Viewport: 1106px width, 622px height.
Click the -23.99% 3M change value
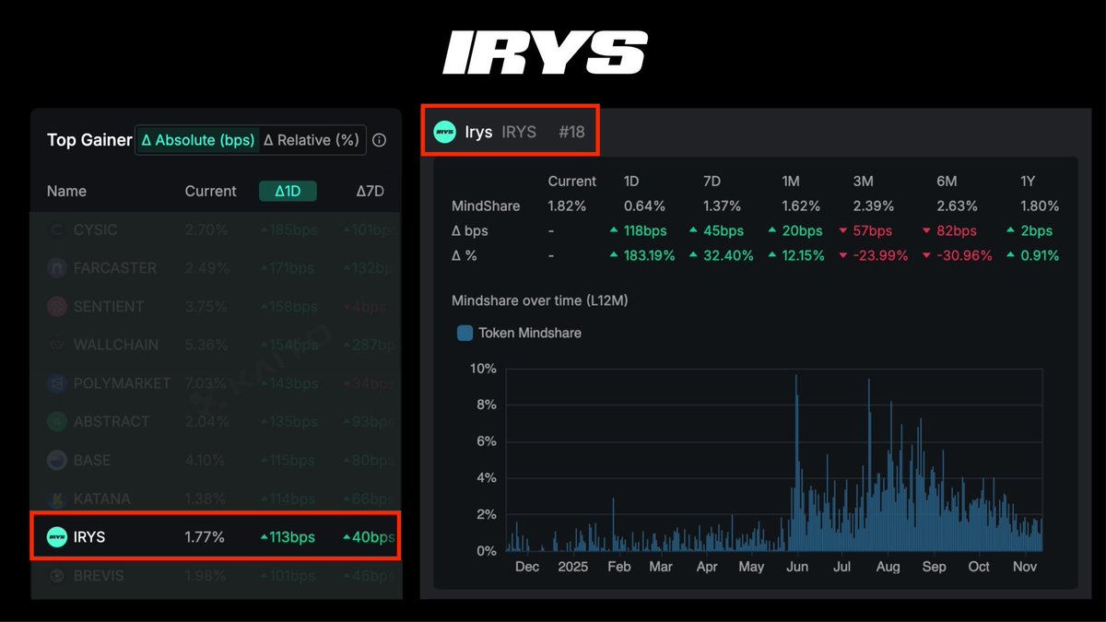coord(874,256)
